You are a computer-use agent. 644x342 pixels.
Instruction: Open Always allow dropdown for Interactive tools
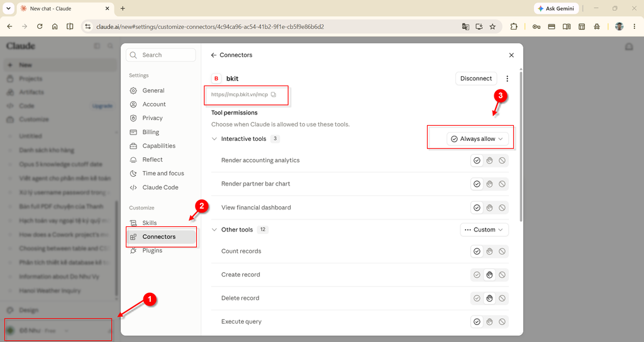point(478,139)
